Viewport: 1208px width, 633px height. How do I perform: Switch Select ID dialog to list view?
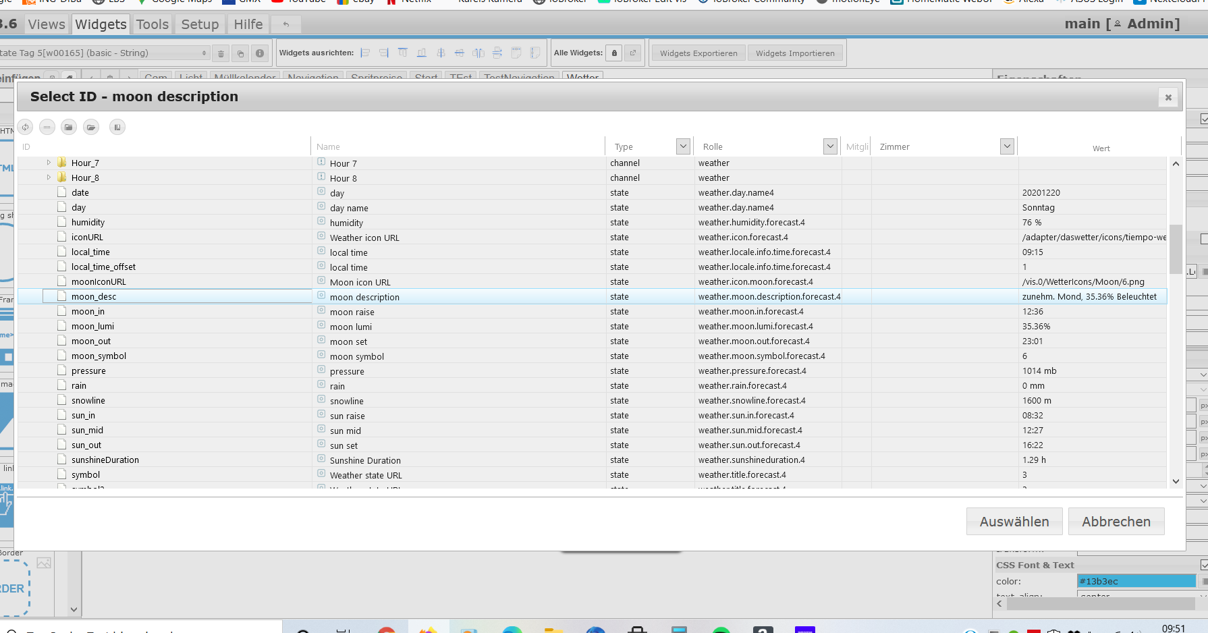tap(47, 127)
